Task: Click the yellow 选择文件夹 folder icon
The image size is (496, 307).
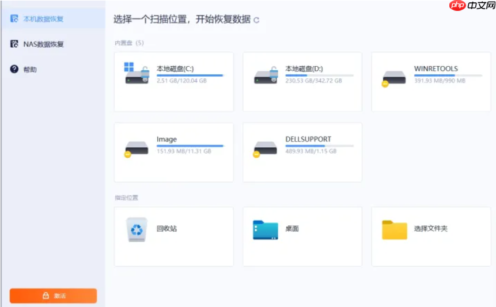Action: pos(395,230)
